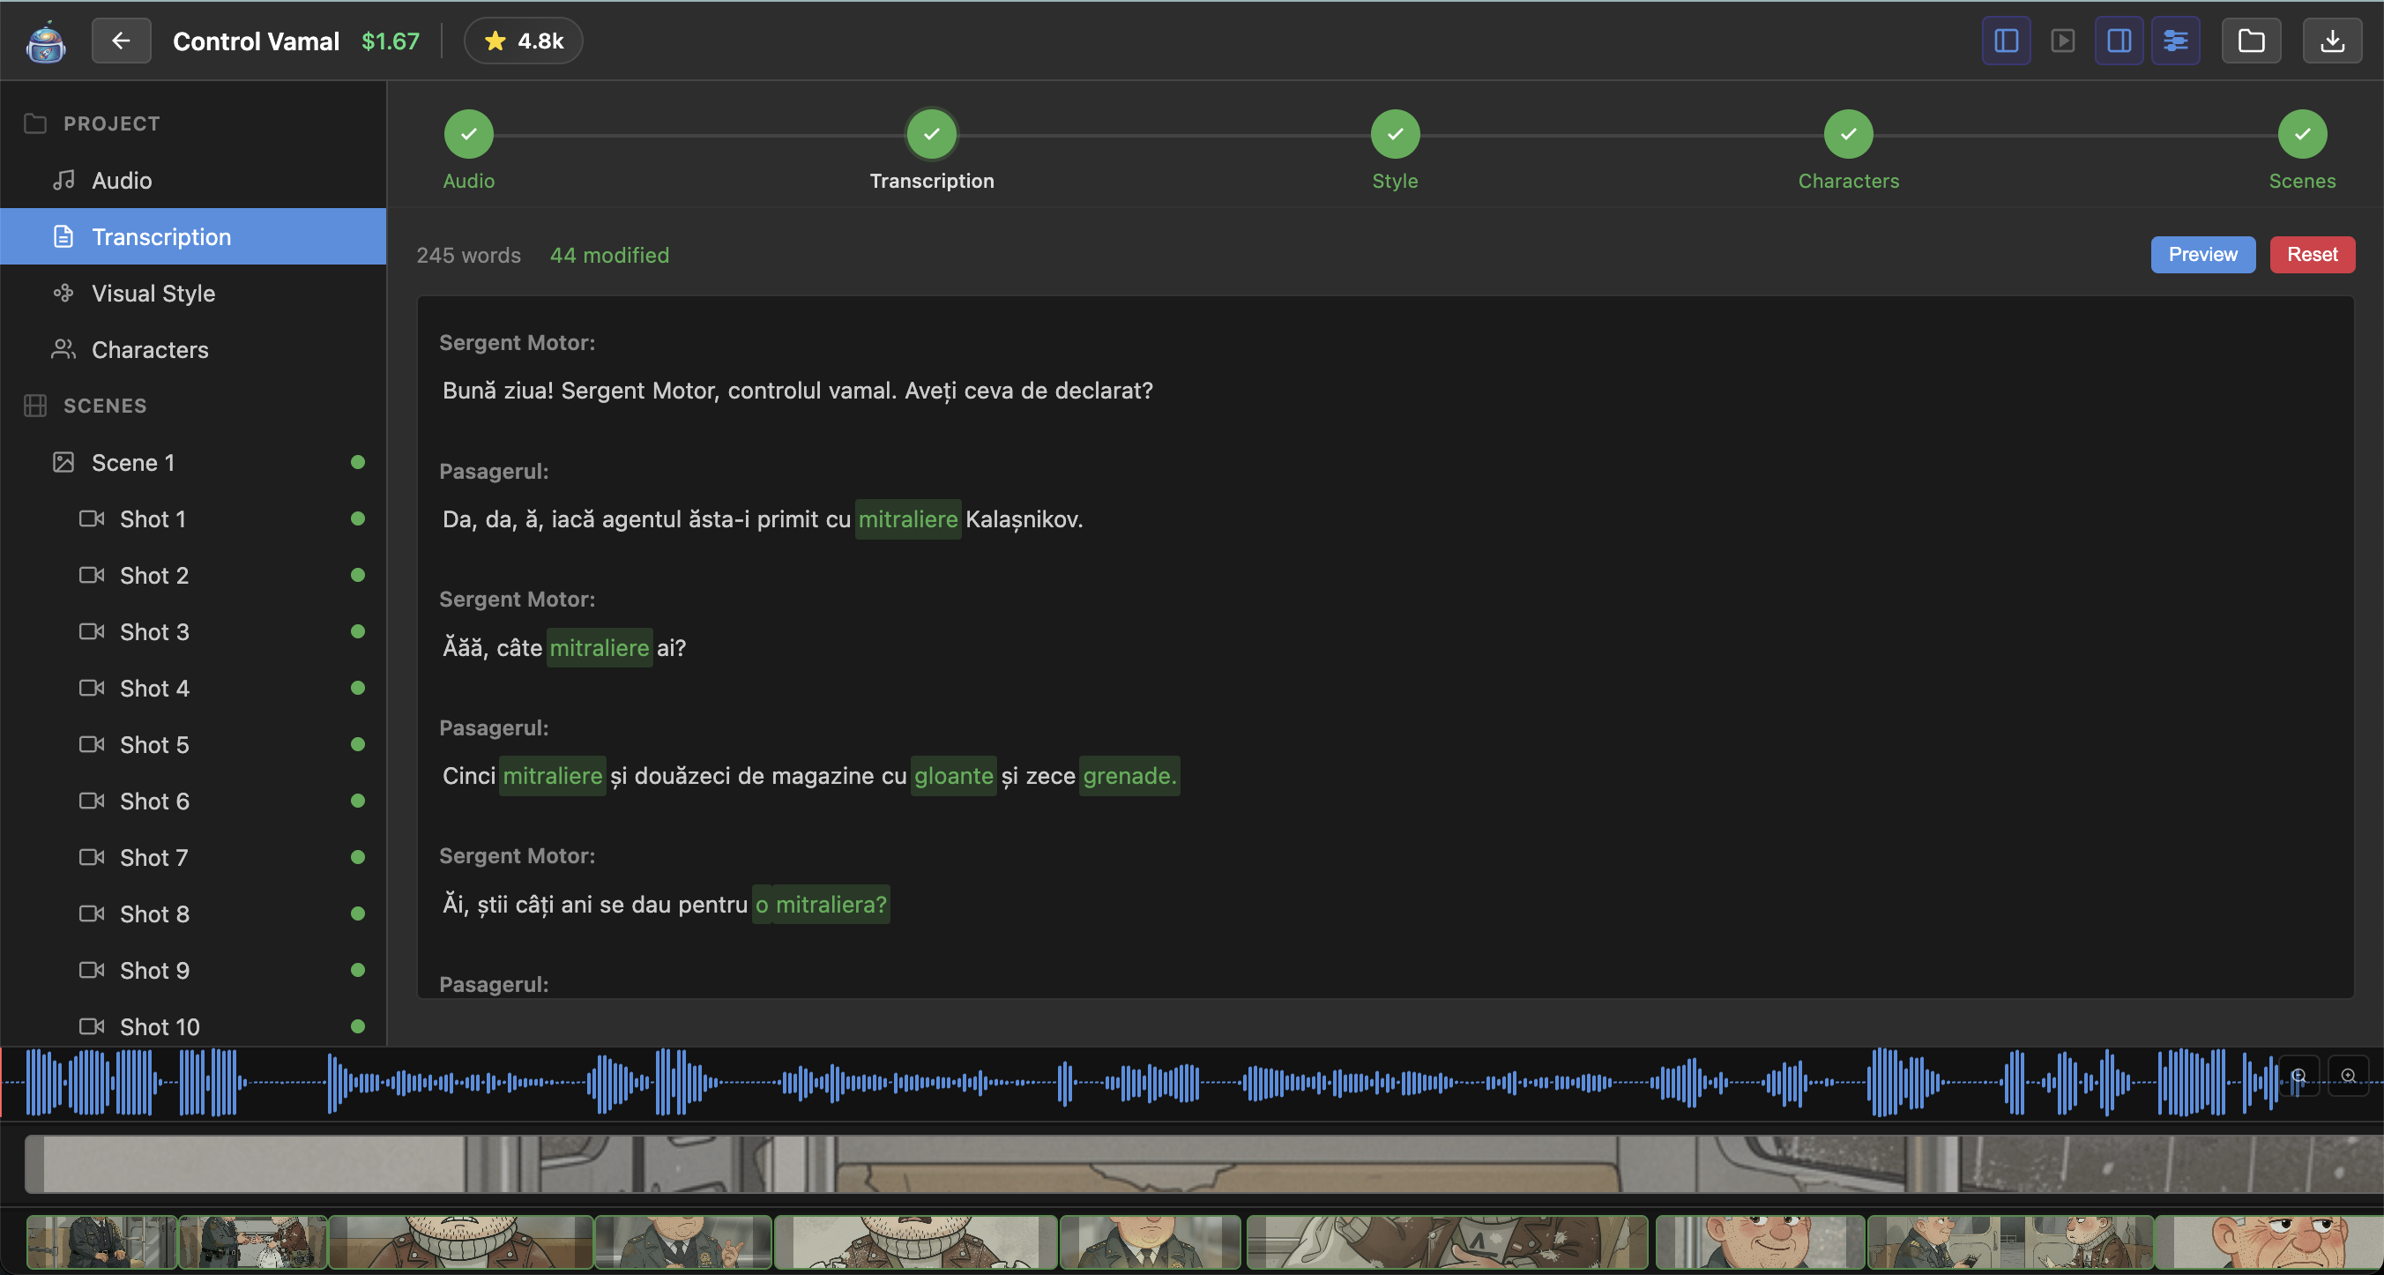The height and width of the screenshot is (1275, 2384).
Task: Toggle the right sidebar panel icon
Action: tap(2119, 41)
